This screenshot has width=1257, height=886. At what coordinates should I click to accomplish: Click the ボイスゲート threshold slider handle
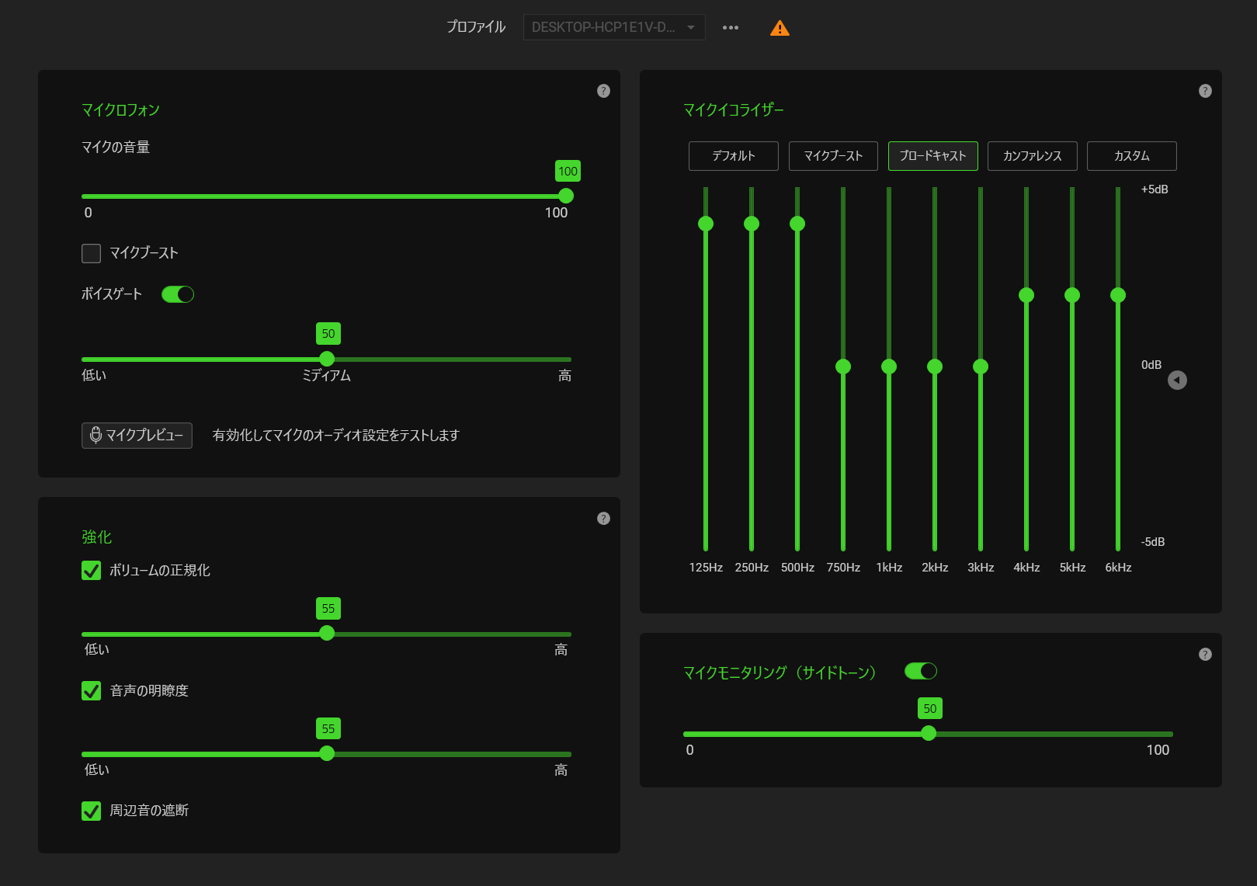pyautogui.click(x=327, y=359)
